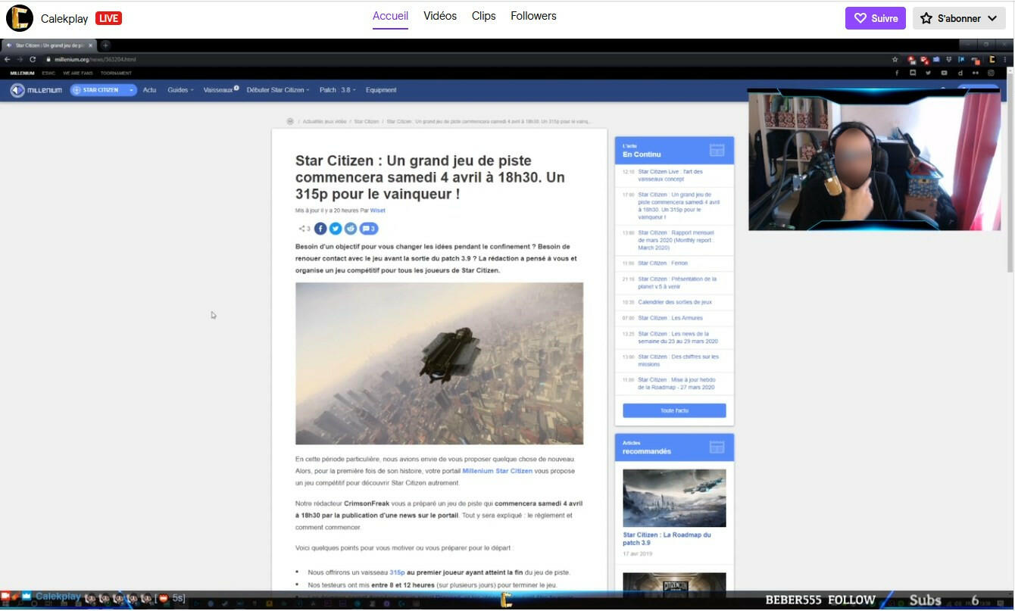Screen dimensions: 1015x611
Task: Click the Calekplay channel avatar
Action: coord(20,18)
